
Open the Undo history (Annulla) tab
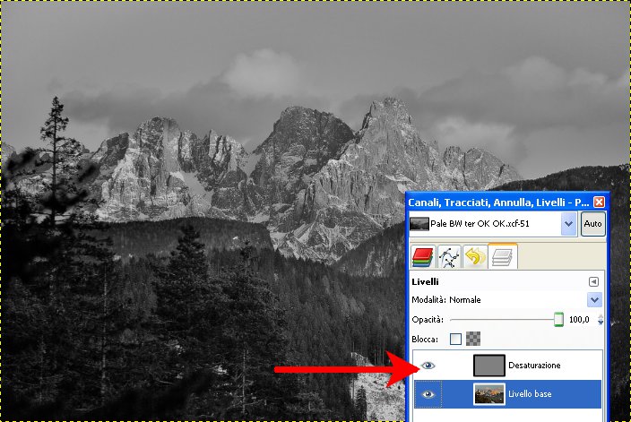(x=476, y=257)
